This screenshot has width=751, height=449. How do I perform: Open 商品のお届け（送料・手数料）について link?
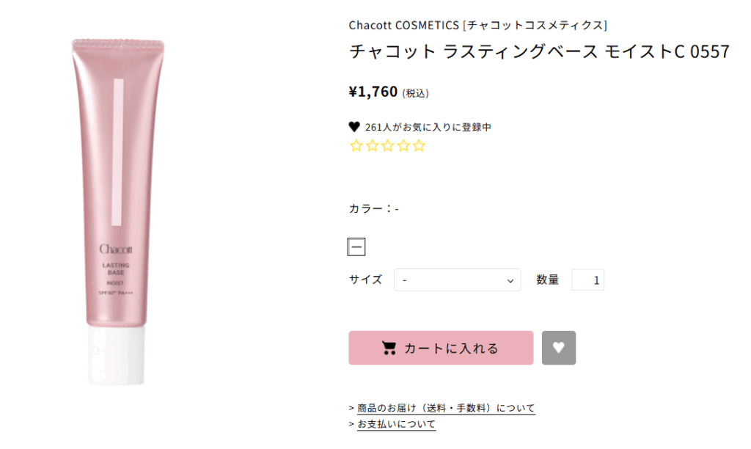[x=446, y=408]
